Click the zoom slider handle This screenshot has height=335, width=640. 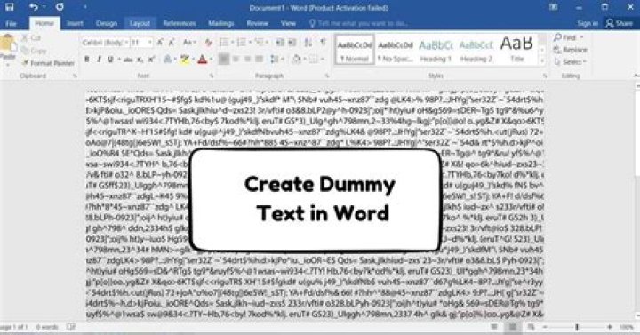click(577, 327)
